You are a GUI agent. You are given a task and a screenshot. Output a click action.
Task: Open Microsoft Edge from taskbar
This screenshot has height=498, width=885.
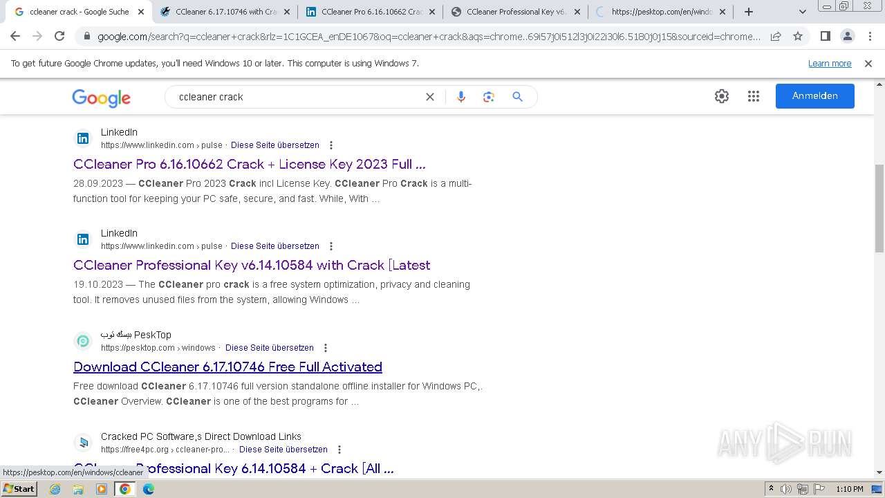coord(149,489)
